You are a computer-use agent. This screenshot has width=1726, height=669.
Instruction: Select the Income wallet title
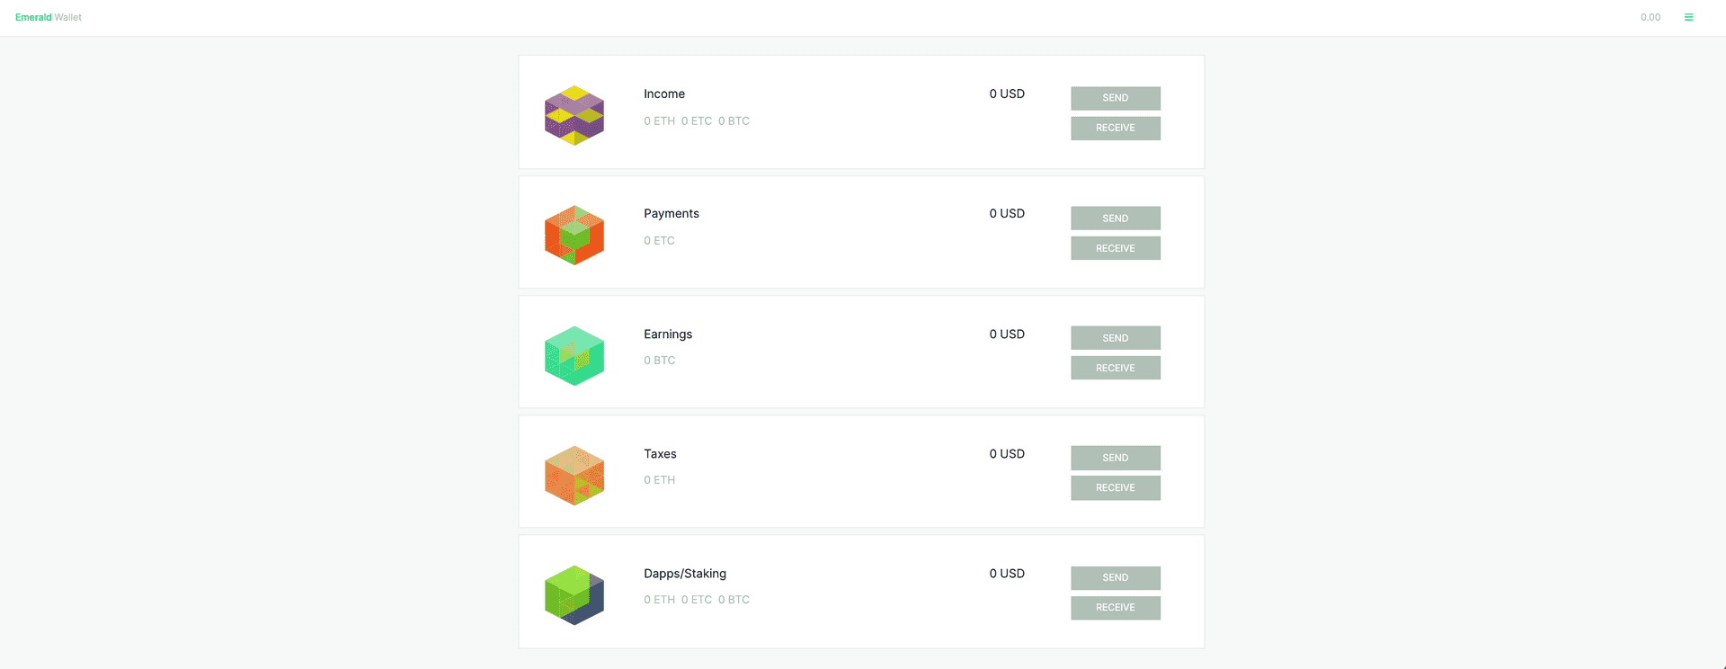[664, 94]
